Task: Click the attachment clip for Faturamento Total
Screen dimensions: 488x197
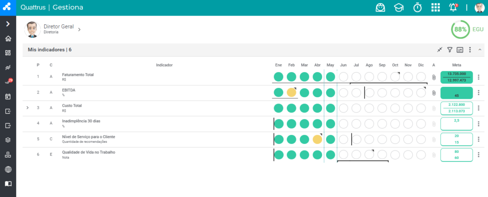Action: [434, 77]
